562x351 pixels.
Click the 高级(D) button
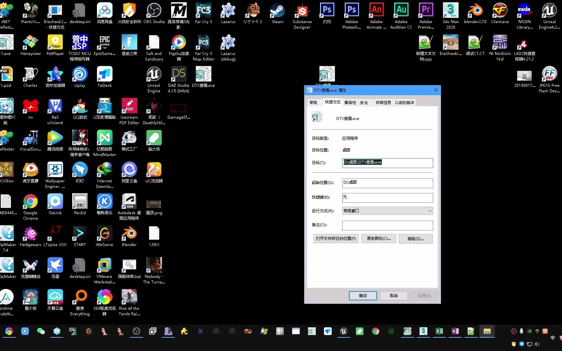[x=416, y=239]
